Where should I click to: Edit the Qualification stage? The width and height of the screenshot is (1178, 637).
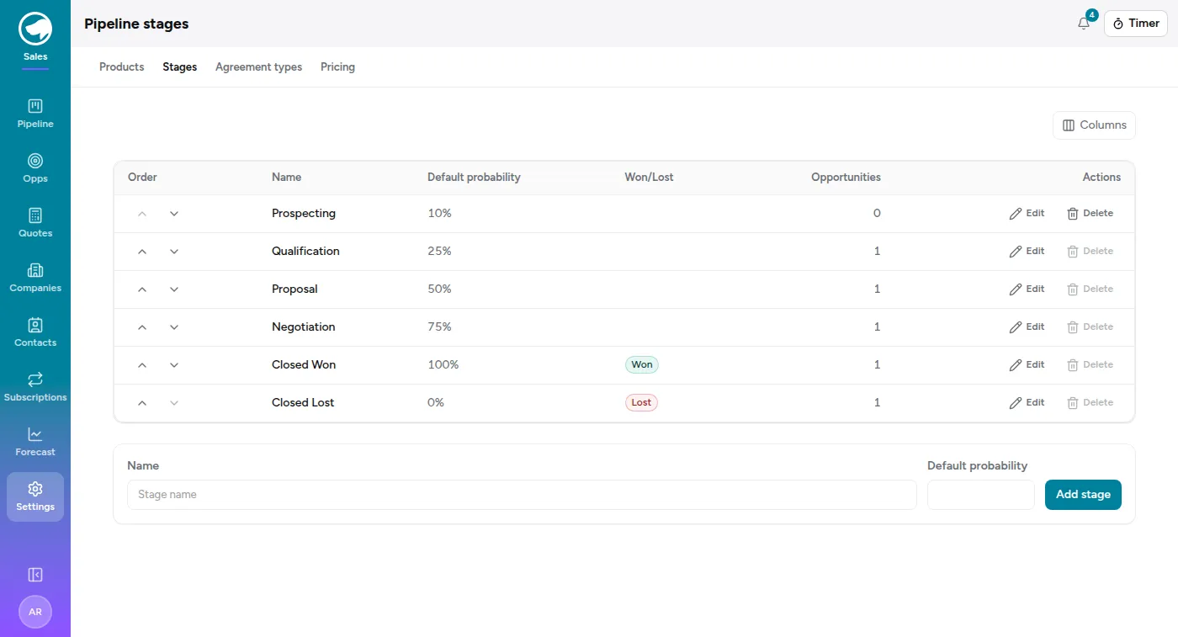[1027, 252]
